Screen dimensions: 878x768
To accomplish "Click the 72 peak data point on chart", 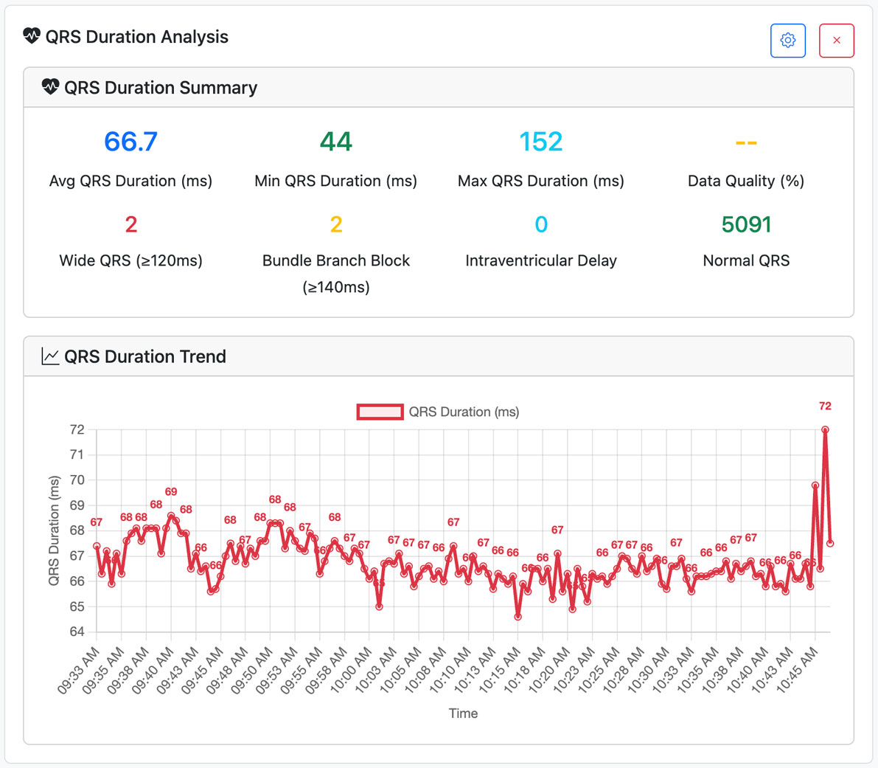I will click(x=825, y=429).
